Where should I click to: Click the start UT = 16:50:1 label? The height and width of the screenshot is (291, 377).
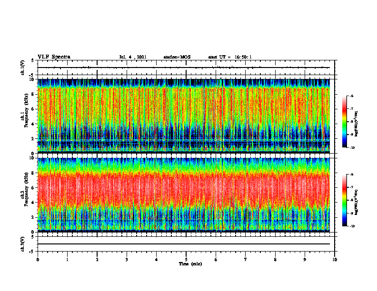click(230, 57)
